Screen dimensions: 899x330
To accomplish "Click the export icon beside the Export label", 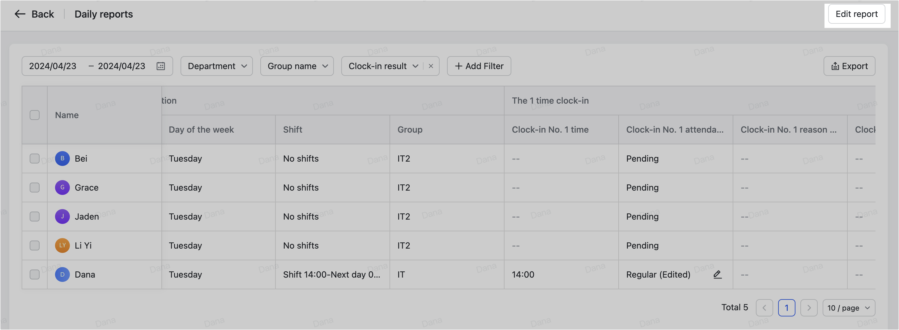I will click(x=835, y=66).
